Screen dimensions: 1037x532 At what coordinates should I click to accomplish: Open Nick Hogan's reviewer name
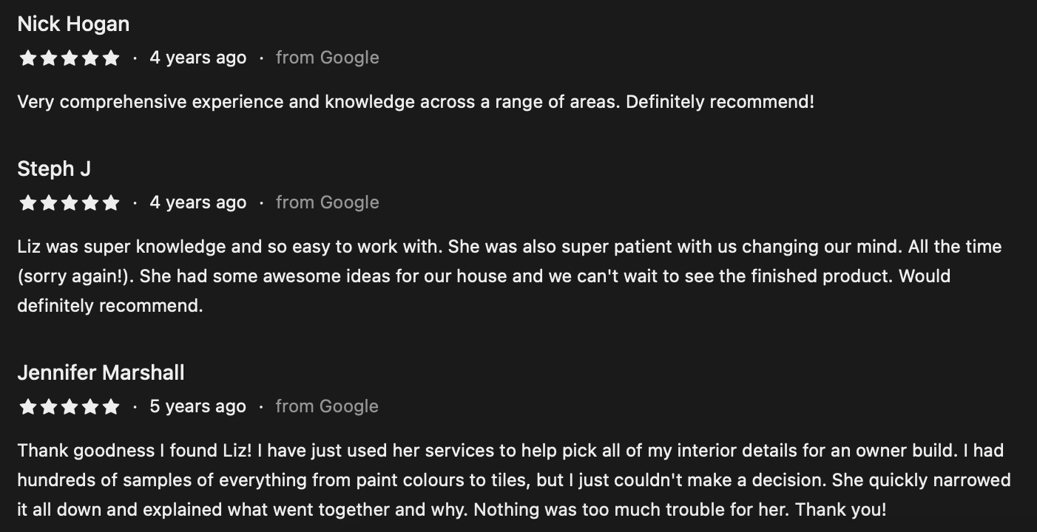[73, 24]
